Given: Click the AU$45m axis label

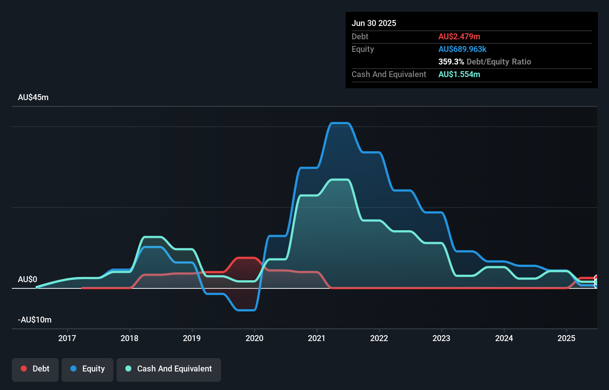Looking at the screenshot, I should click(33, 97).
